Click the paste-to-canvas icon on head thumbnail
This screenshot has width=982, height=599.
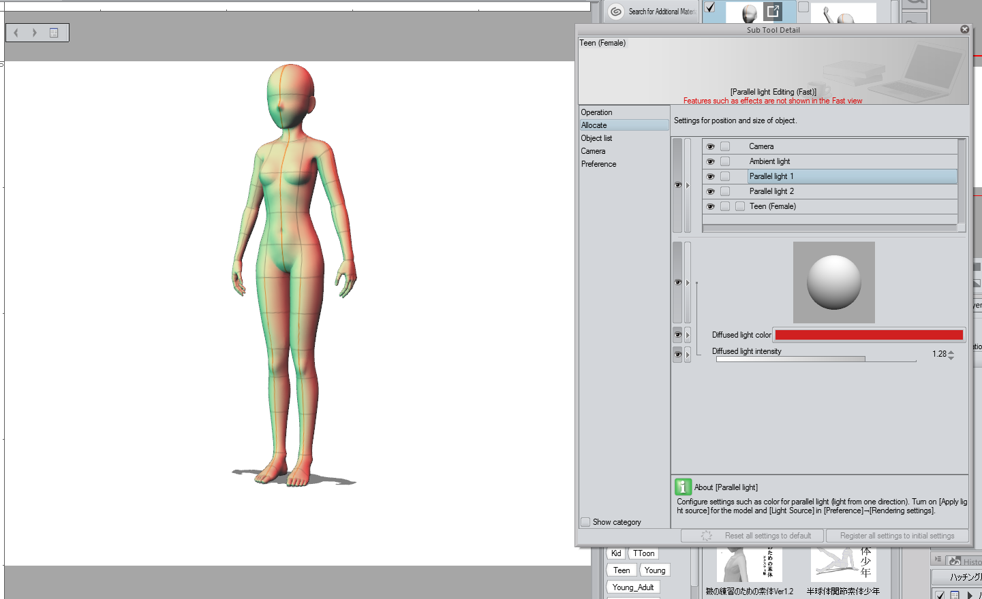pyautogui.click(x=773, y=11)
